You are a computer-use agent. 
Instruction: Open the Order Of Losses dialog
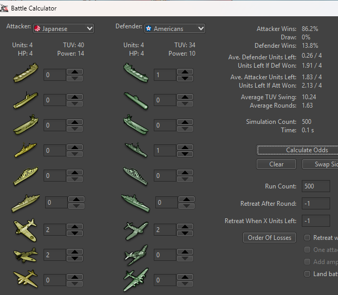tap(269, 238)
